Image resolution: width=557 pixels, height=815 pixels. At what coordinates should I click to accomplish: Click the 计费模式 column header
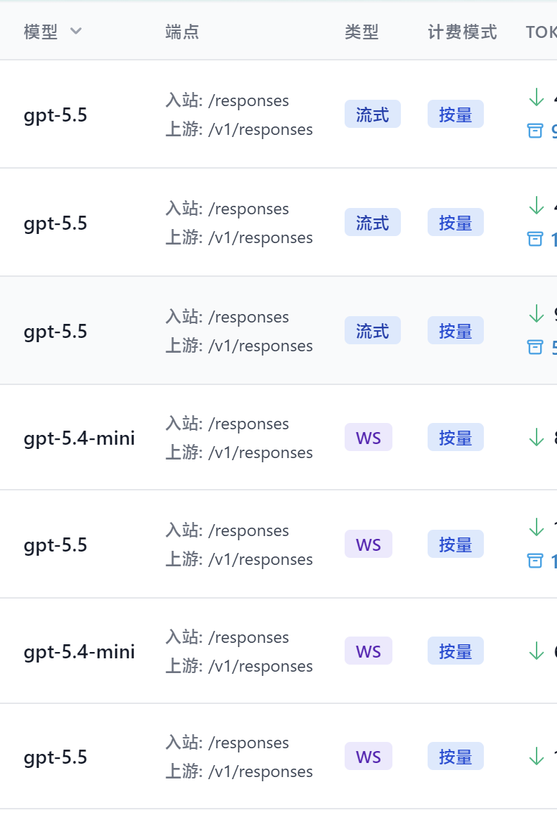coord(462,32)
